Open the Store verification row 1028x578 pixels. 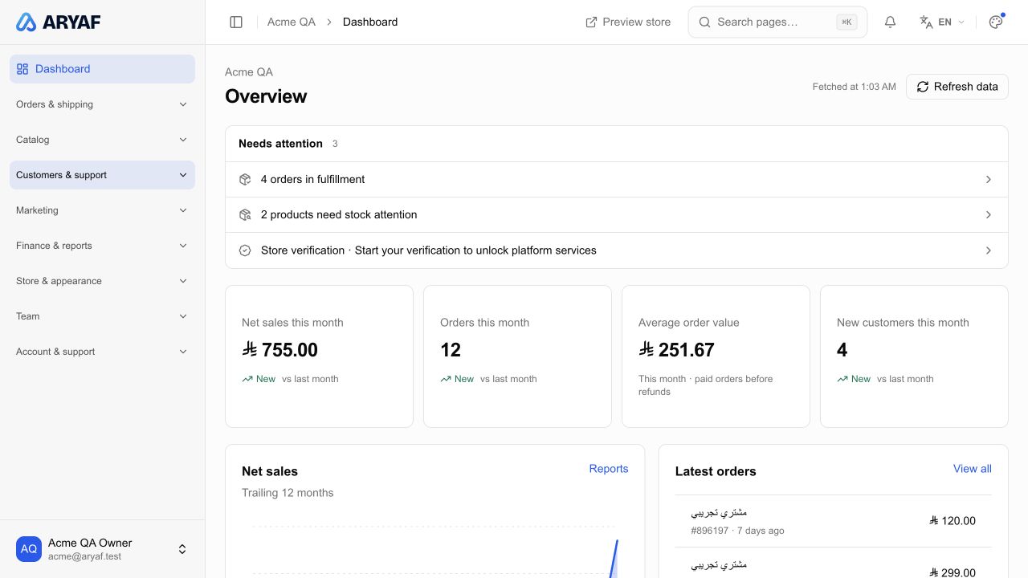(617, 250)
